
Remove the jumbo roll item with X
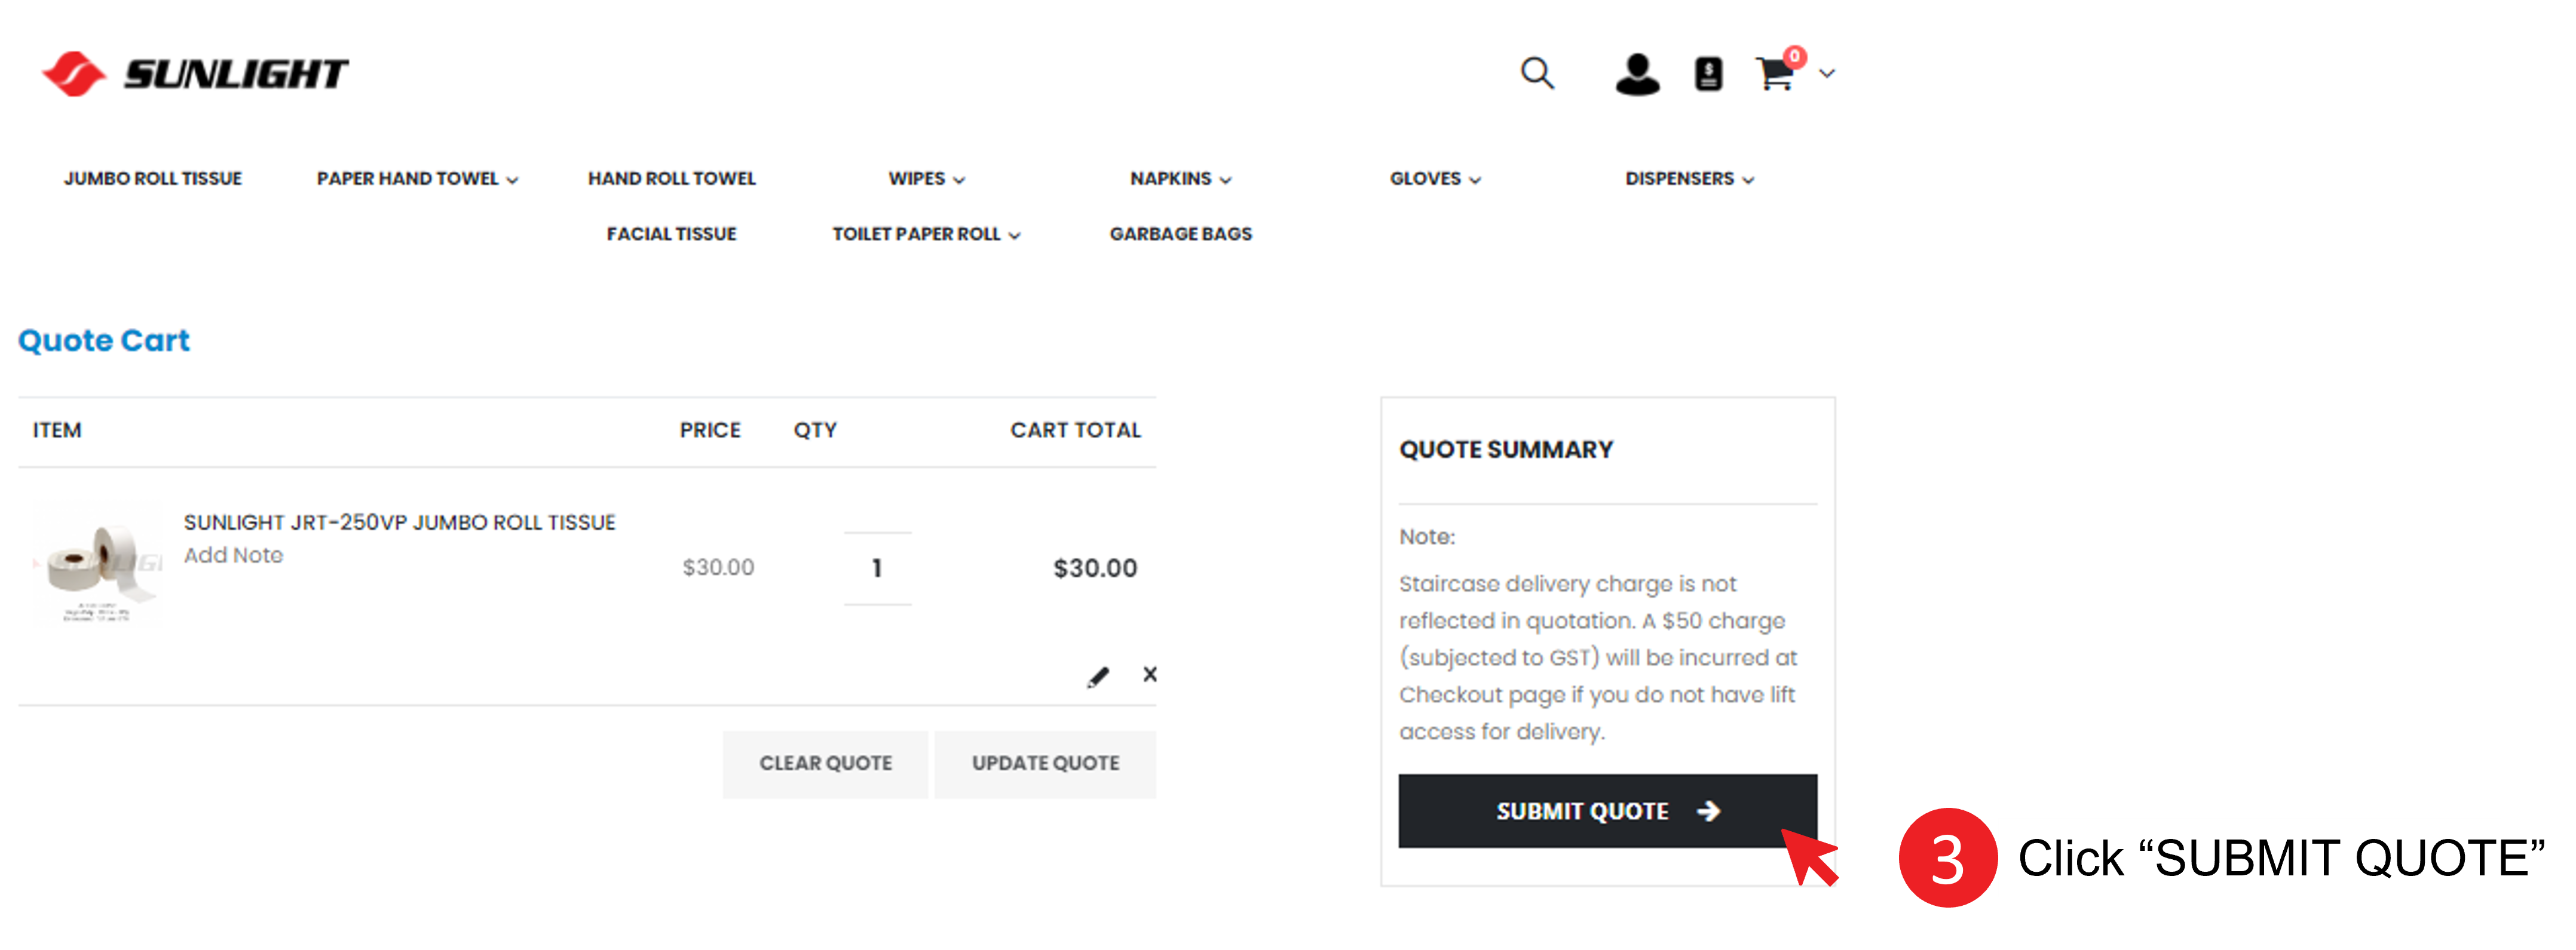coord(1150,674)
